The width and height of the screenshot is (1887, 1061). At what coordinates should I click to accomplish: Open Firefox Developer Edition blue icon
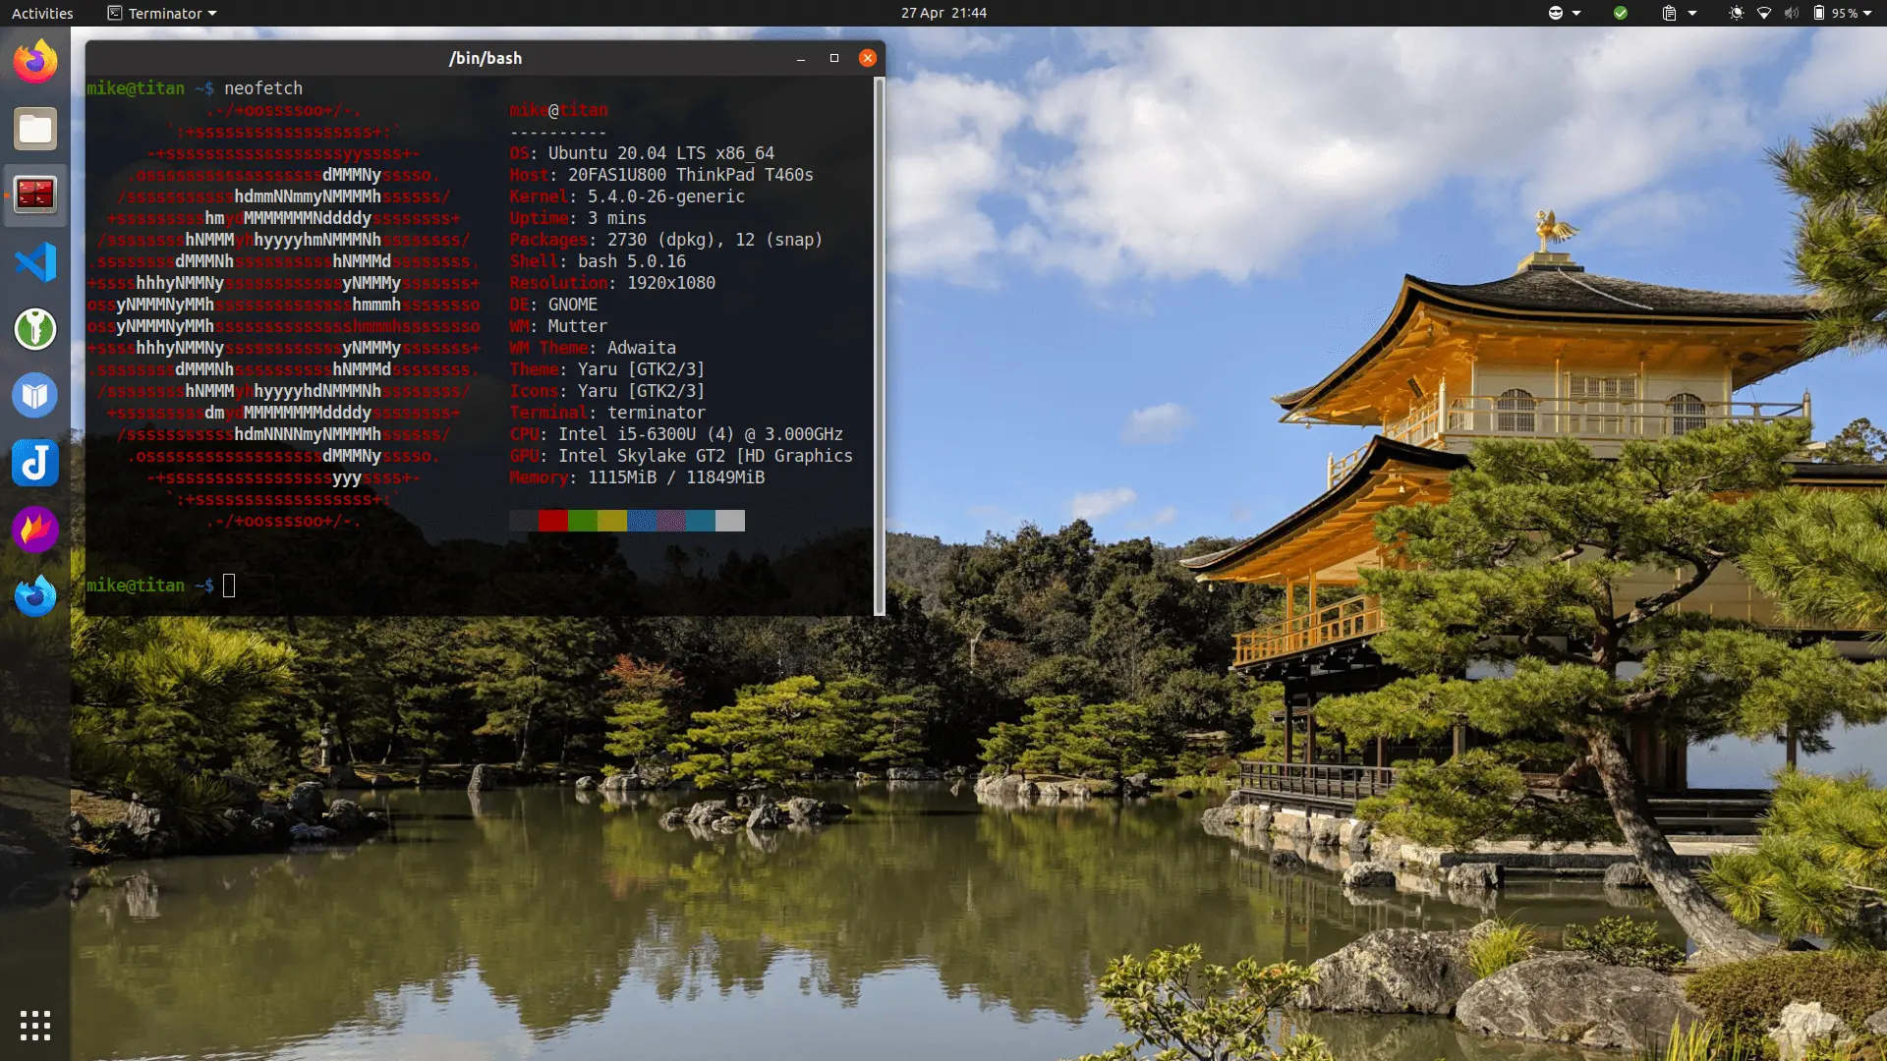[35, 595]
